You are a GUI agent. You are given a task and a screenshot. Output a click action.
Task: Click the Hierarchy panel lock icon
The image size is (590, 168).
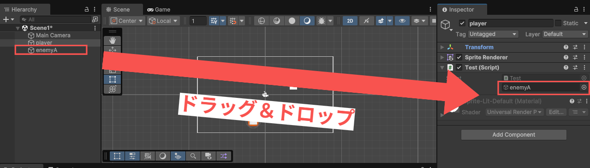[x=87, y=9]
